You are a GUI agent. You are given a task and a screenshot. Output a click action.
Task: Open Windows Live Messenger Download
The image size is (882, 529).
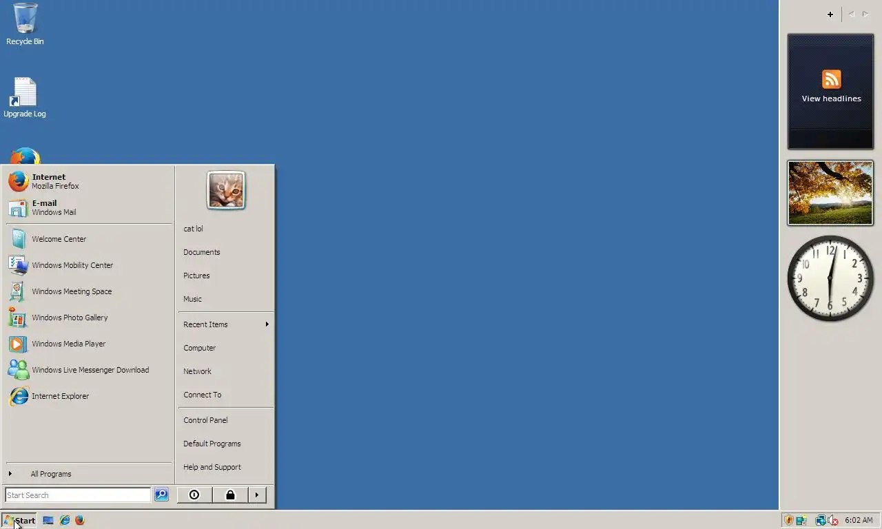click(88, 370)
